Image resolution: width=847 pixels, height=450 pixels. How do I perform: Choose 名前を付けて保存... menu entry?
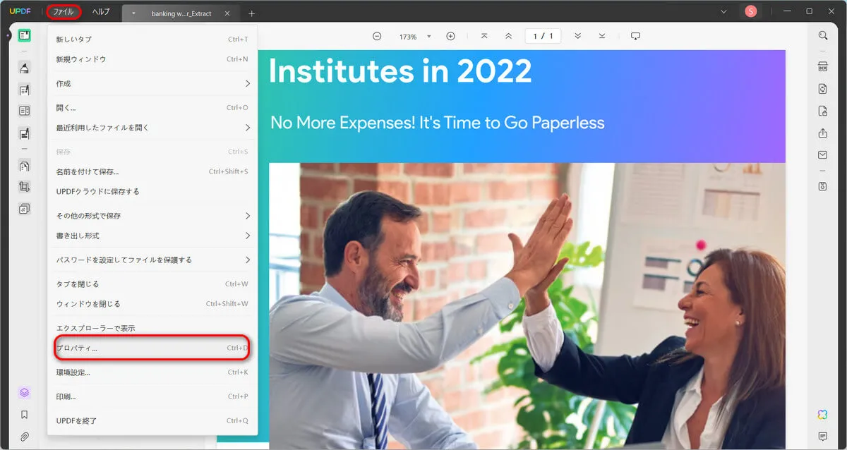pyautogui.click(x=153, y=171)
